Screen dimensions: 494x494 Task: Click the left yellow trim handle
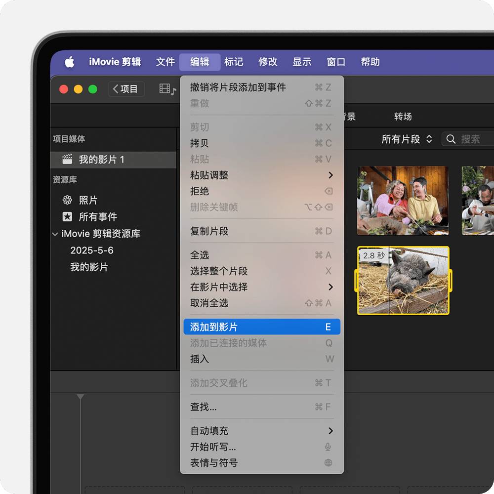coord(356,281)
